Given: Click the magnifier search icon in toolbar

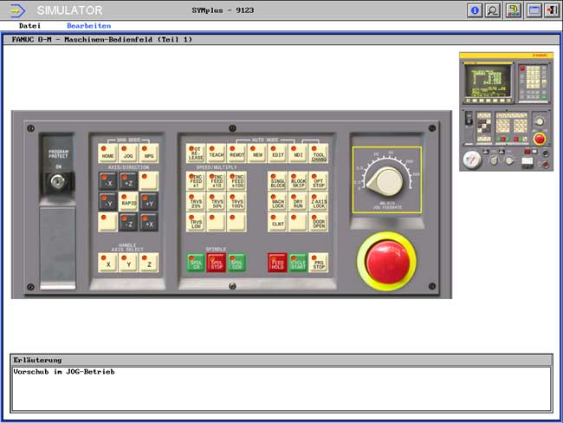Looking at the screenshot, I should coord(493,10).
